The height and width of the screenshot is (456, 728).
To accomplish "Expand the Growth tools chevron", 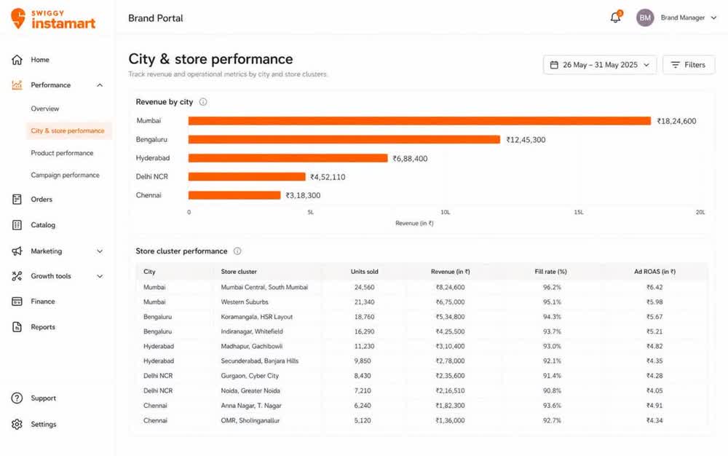I will click(100, 276).
